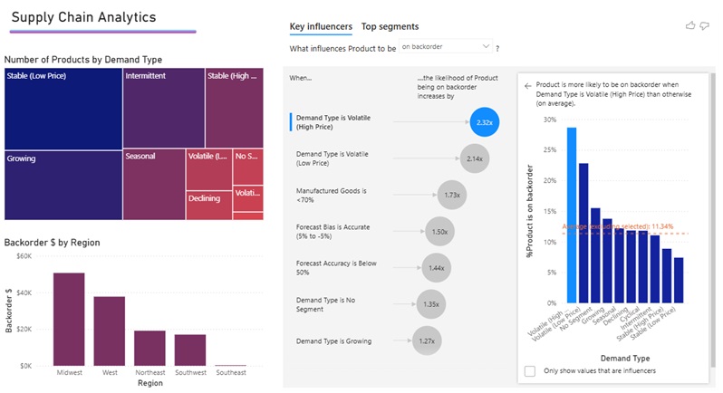Click the West region bar
This screenshot has height=393, width=723.
coord(110,331)
